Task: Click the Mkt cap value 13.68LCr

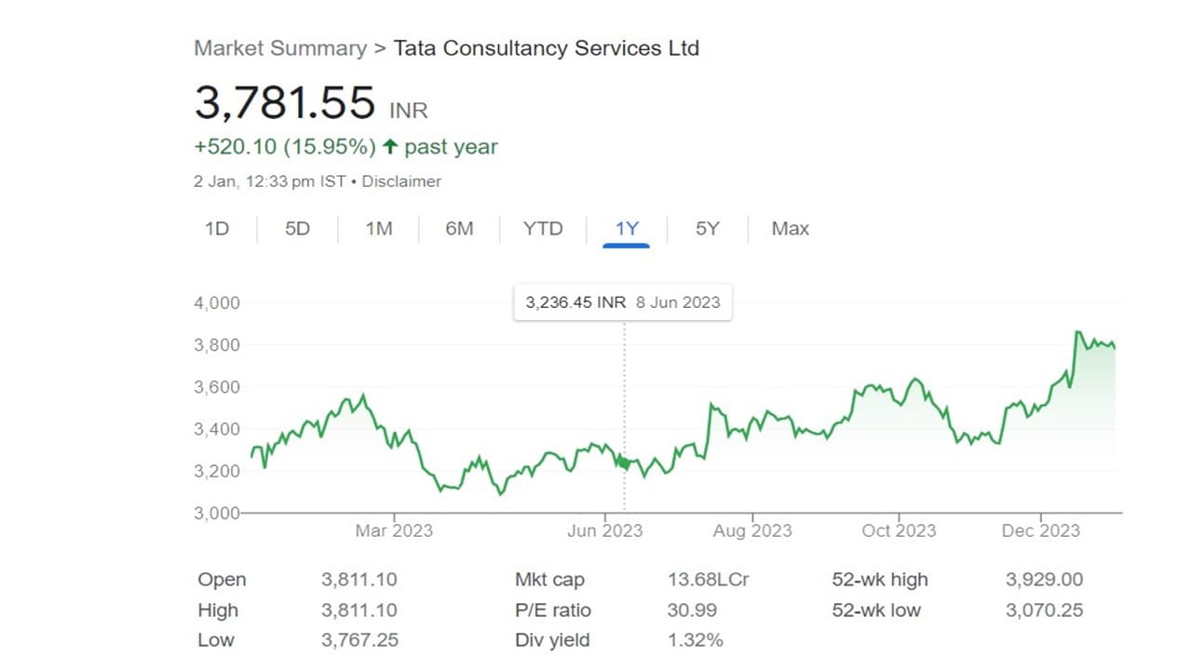Action: 708,580
